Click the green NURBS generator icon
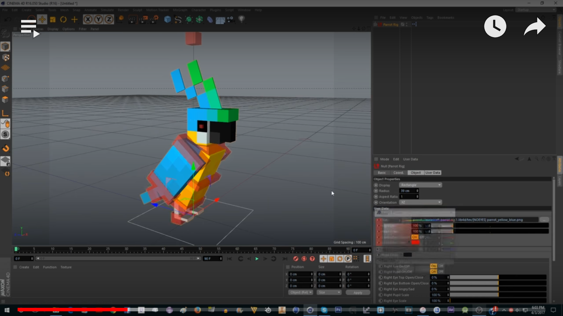 [189, 20]
